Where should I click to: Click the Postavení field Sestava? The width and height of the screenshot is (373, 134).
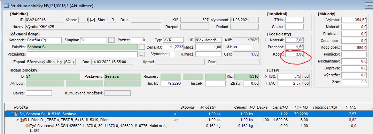(122, 77)
